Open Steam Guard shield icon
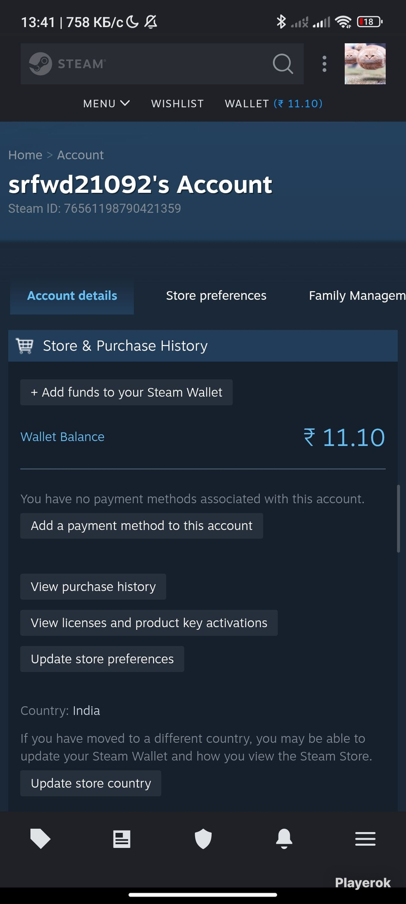The image size is (406, 904). (203, 838)
